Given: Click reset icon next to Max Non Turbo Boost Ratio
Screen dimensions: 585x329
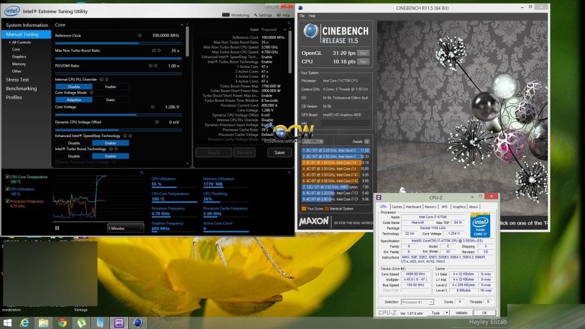Looking at the screenshot, I should [159, 50].
